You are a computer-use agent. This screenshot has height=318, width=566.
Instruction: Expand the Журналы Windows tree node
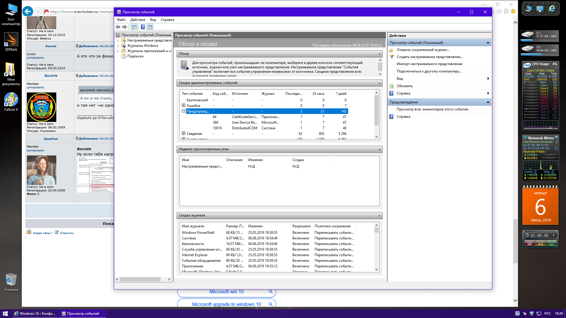point(118,46)
